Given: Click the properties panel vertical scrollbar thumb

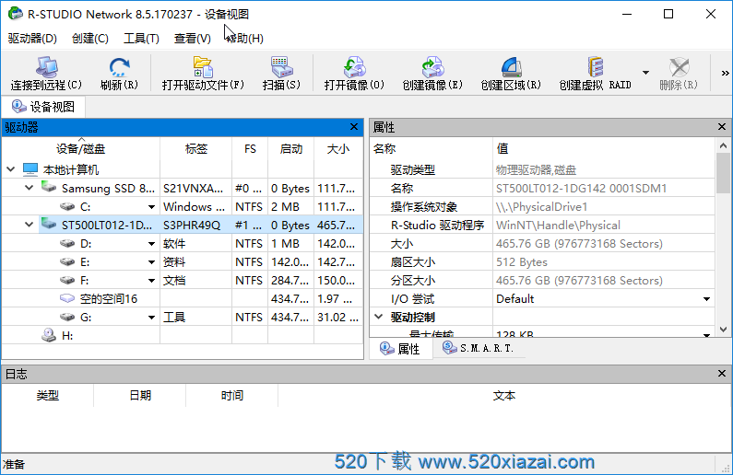Looking at the screenshot, I should 723,173.
